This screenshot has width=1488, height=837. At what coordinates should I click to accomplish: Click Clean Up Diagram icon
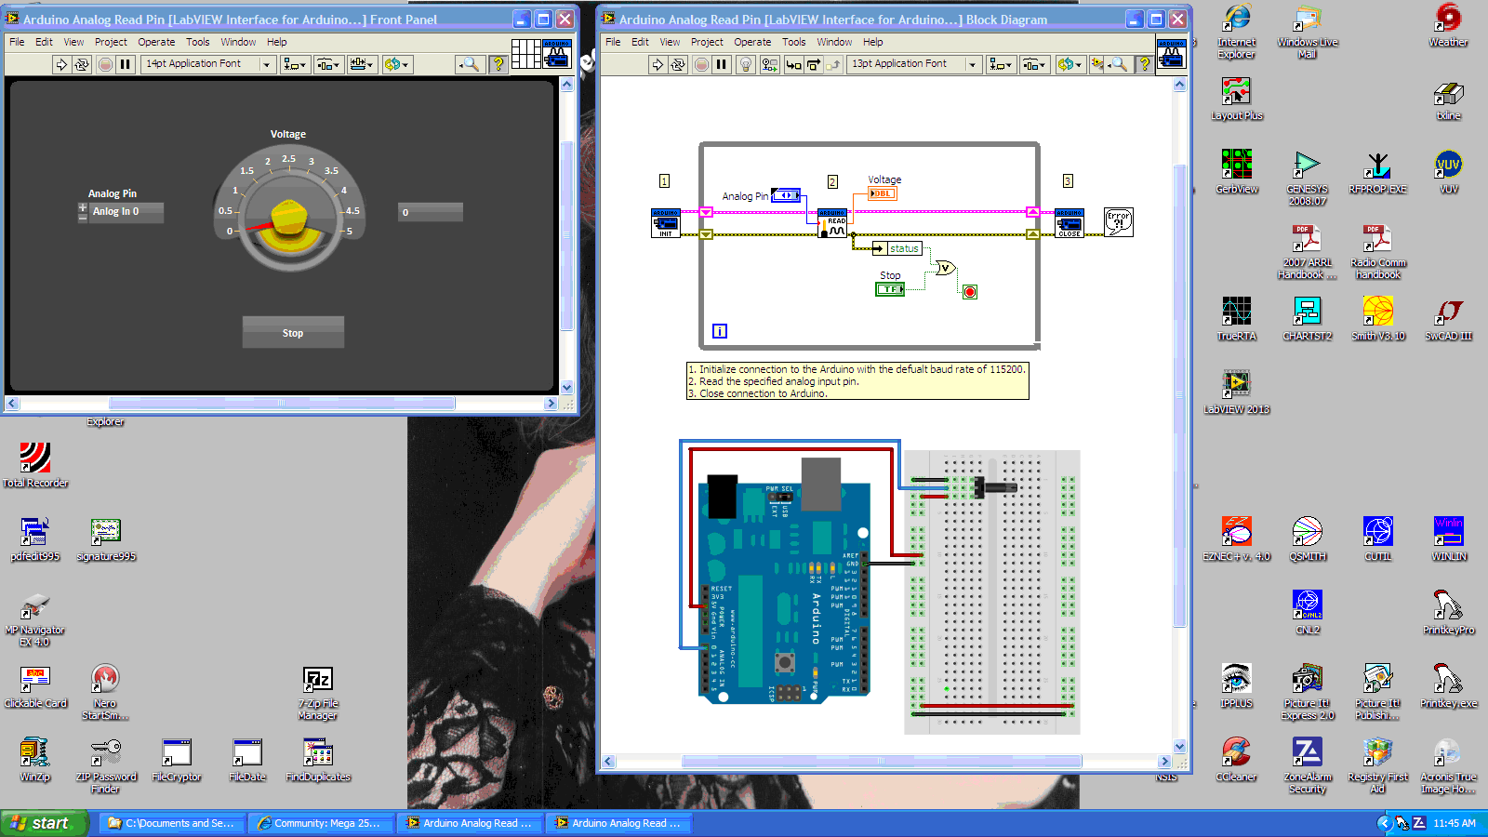click(1097, 64)
